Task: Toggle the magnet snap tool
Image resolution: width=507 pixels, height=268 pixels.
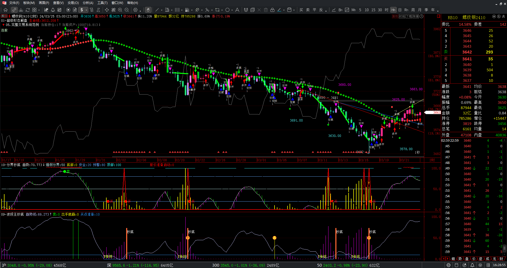Action: (246, 10)
